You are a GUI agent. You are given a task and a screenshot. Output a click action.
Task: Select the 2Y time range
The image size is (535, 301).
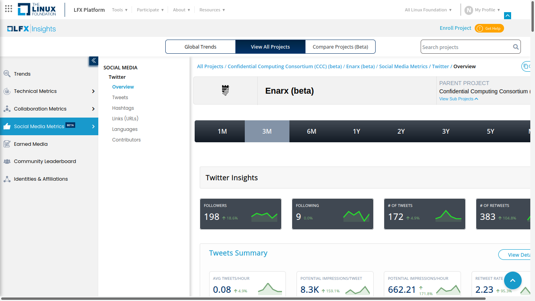click(401, 131)
